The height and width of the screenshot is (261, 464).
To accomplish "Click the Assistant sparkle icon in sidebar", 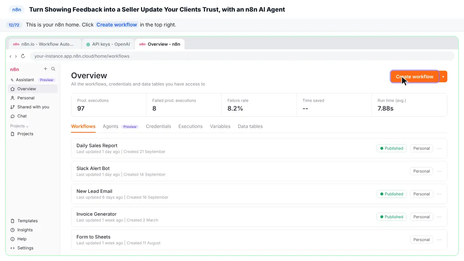I will pos(12,80).
